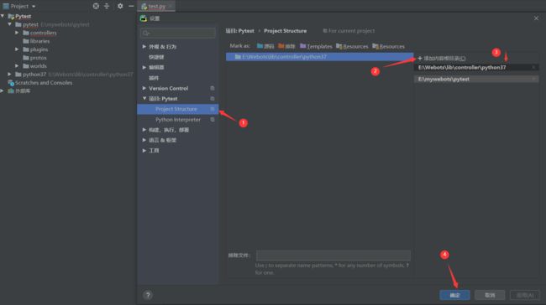Select content root E:\Webots\lib\controller\python37

pos(462,67)
